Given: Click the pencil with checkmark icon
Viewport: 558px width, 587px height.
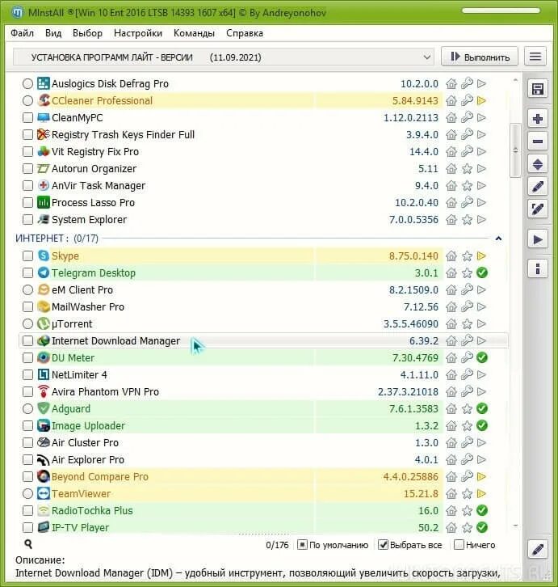Looking at the screenshot, I should [538, 209].
